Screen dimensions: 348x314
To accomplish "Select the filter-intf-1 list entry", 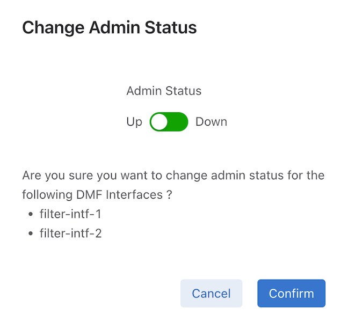I will click(70, 214).
